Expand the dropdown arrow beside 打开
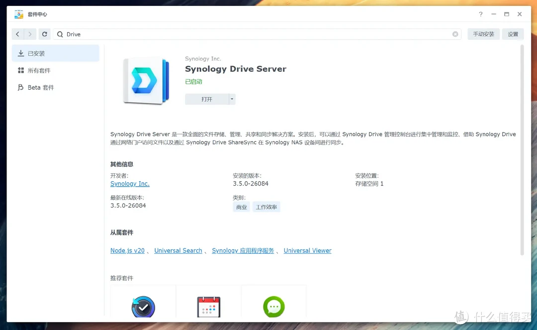537x330 pixels. click(232, 99)
